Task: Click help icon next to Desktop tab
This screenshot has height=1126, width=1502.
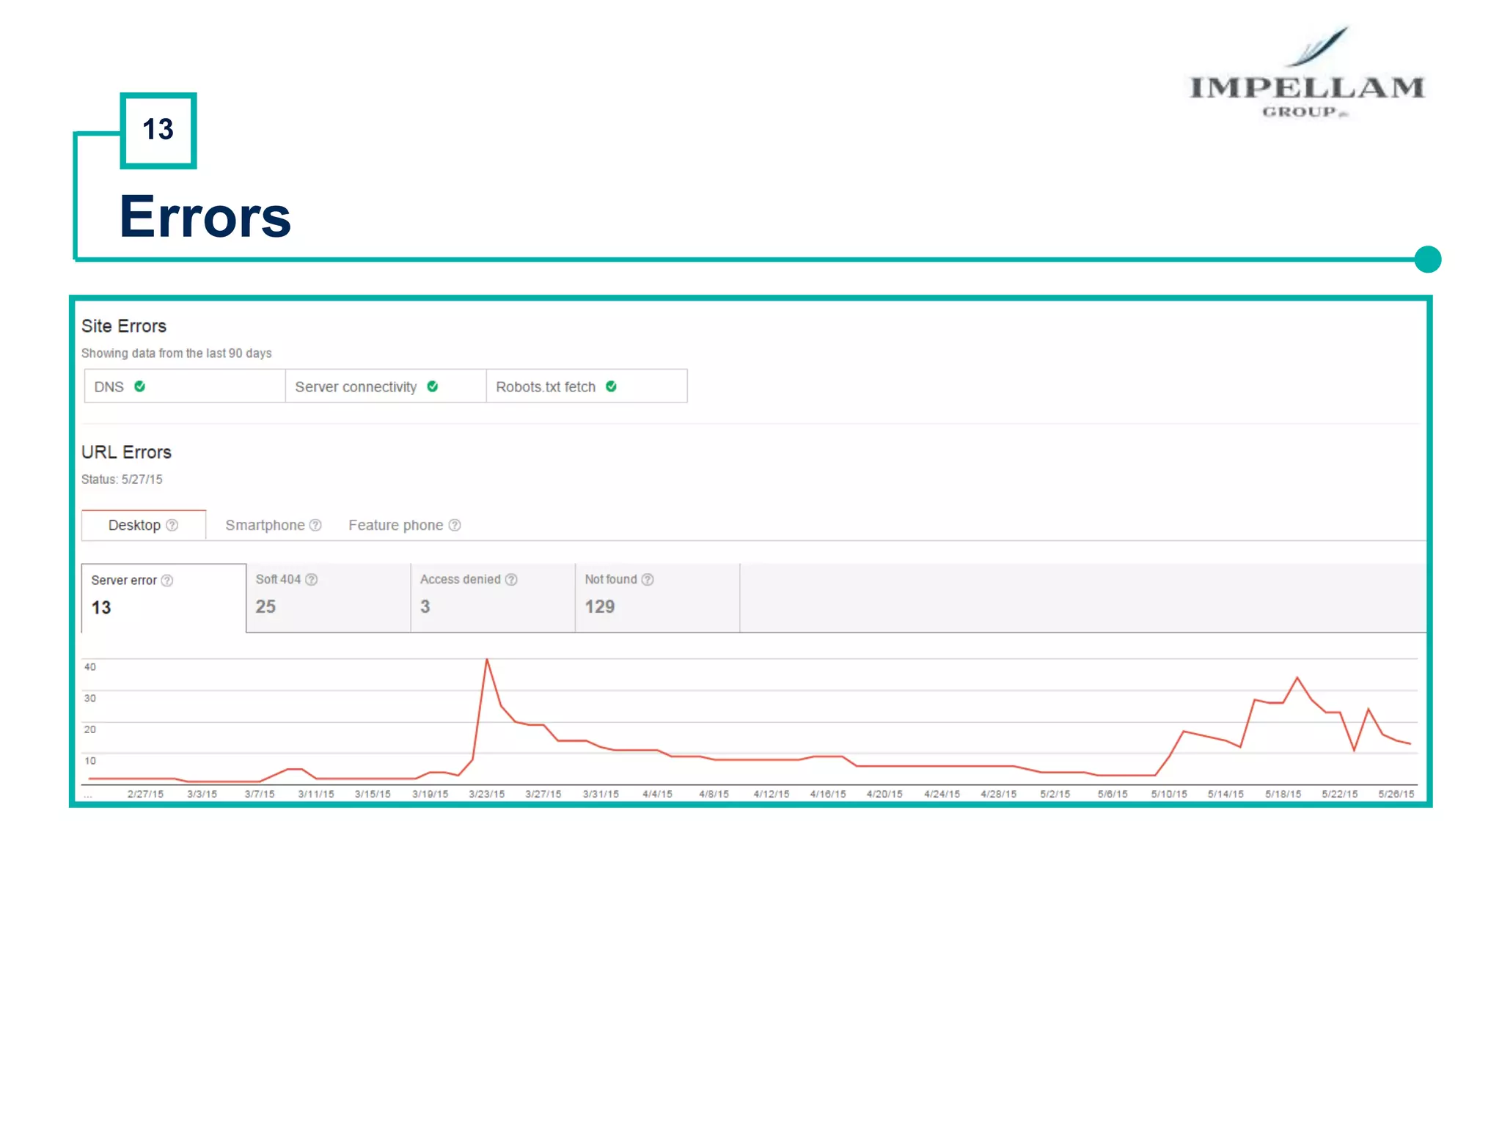Action: pos(172,525)
